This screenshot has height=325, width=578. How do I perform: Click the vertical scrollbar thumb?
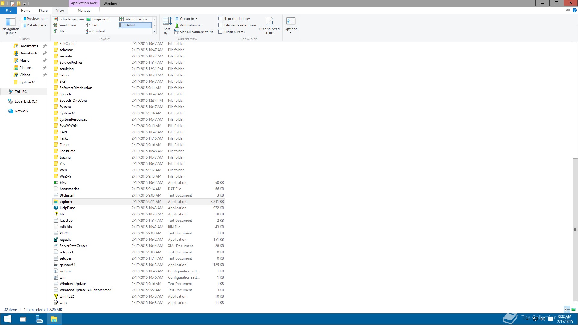point(575,229)
